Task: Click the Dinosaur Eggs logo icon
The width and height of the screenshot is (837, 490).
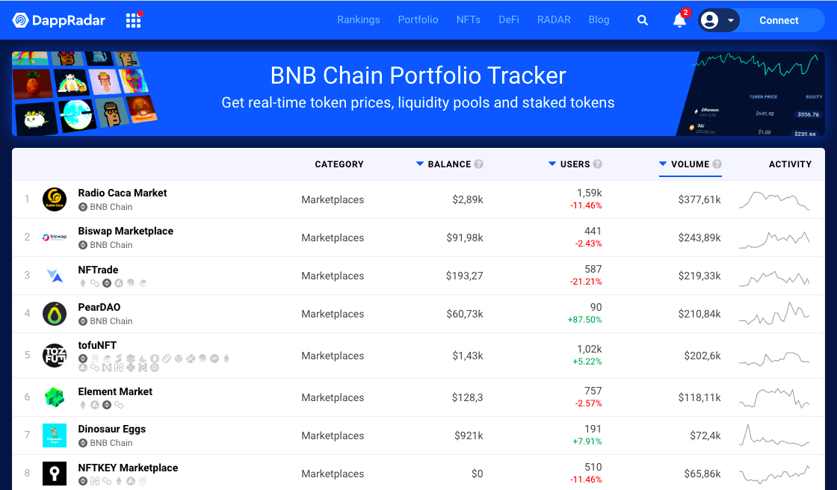Action: coord(55,435)
